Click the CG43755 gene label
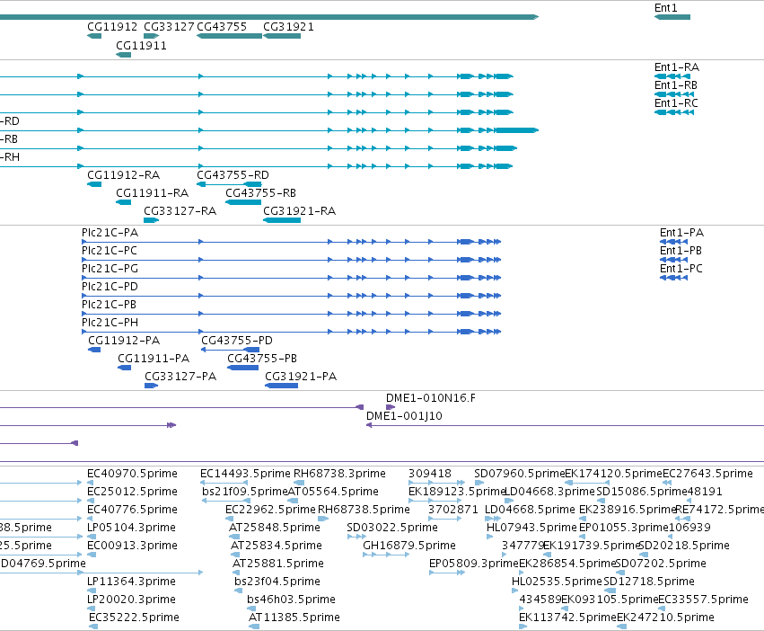The image size is (764, 631). point(222,27)
